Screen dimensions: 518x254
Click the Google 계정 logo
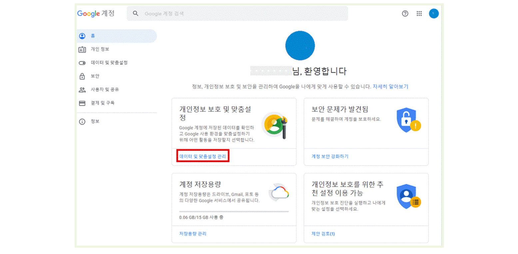tap(96, 14)
